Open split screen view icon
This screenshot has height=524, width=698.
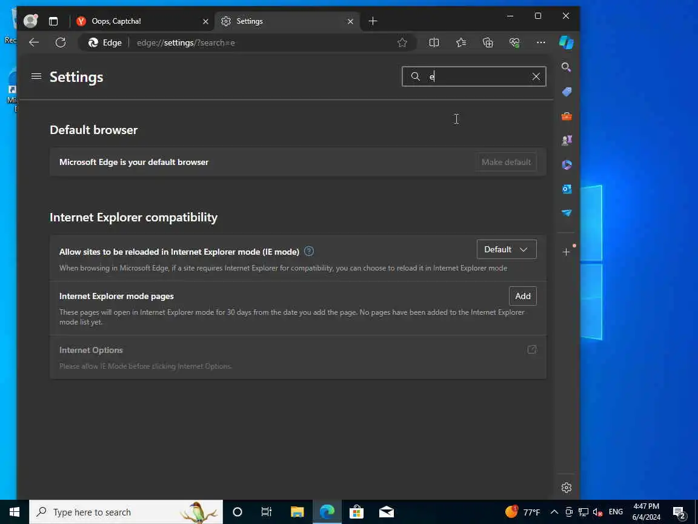pos(434,42)
